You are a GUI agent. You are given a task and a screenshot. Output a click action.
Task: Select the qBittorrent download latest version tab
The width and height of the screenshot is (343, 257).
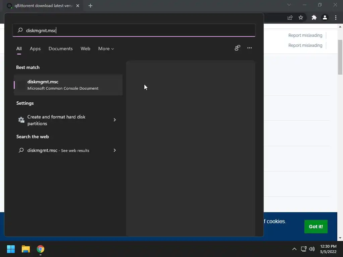(x=43, y=6)
